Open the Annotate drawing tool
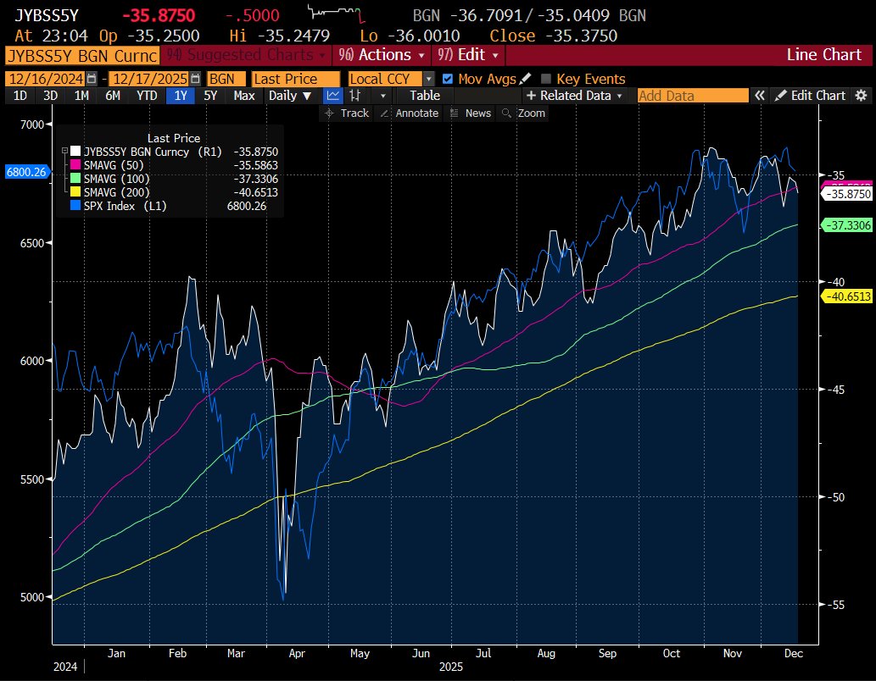 (410, 113)
